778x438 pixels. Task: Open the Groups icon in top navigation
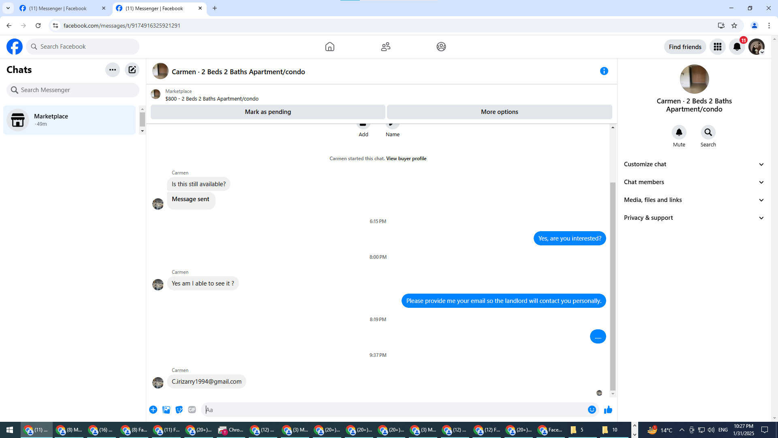point(441,47)
